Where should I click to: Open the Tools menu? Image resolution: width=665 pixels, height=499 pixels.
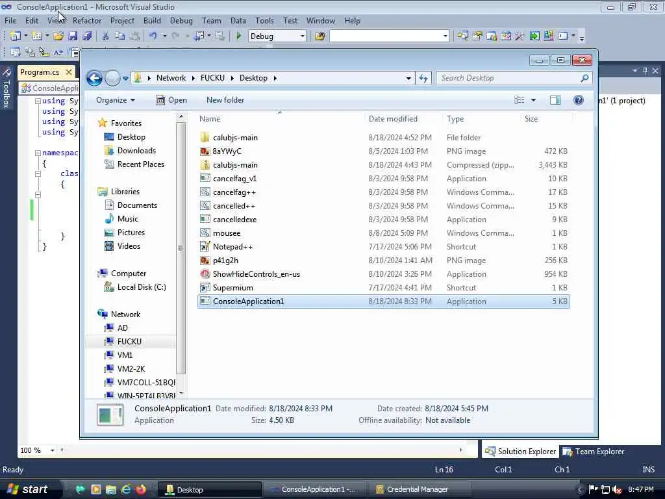tap(265, 20)
